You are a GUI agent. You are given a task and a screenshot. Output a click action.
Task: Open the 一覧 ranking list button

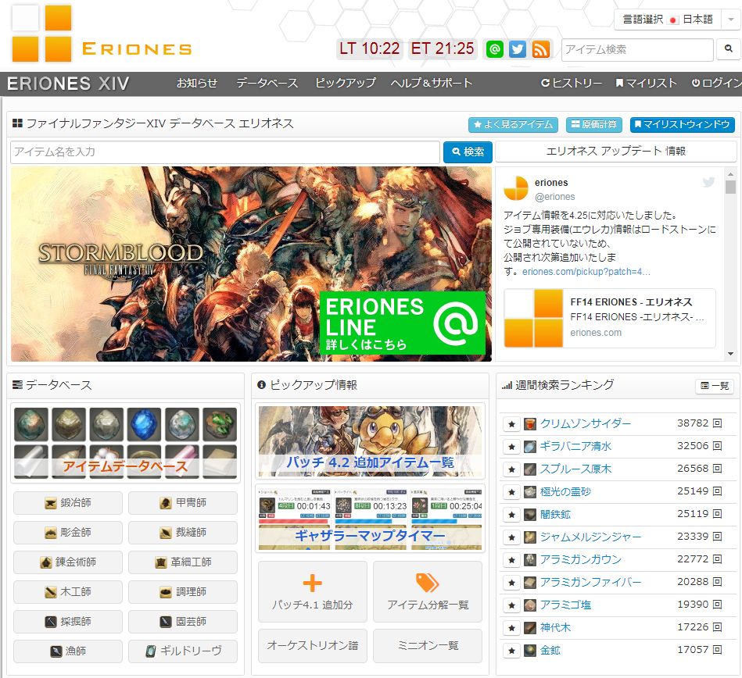pyautogui.click(x=714, y=386)
